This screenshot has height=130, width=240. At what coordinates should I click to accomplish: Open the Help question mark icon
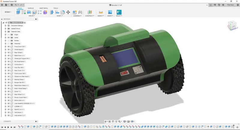click(x=238, y=5)
